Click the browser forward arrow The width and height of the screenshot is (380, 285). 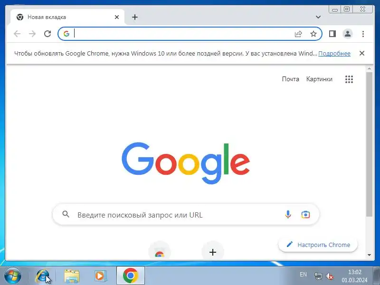pyautogui.click(x=32, y=34)
